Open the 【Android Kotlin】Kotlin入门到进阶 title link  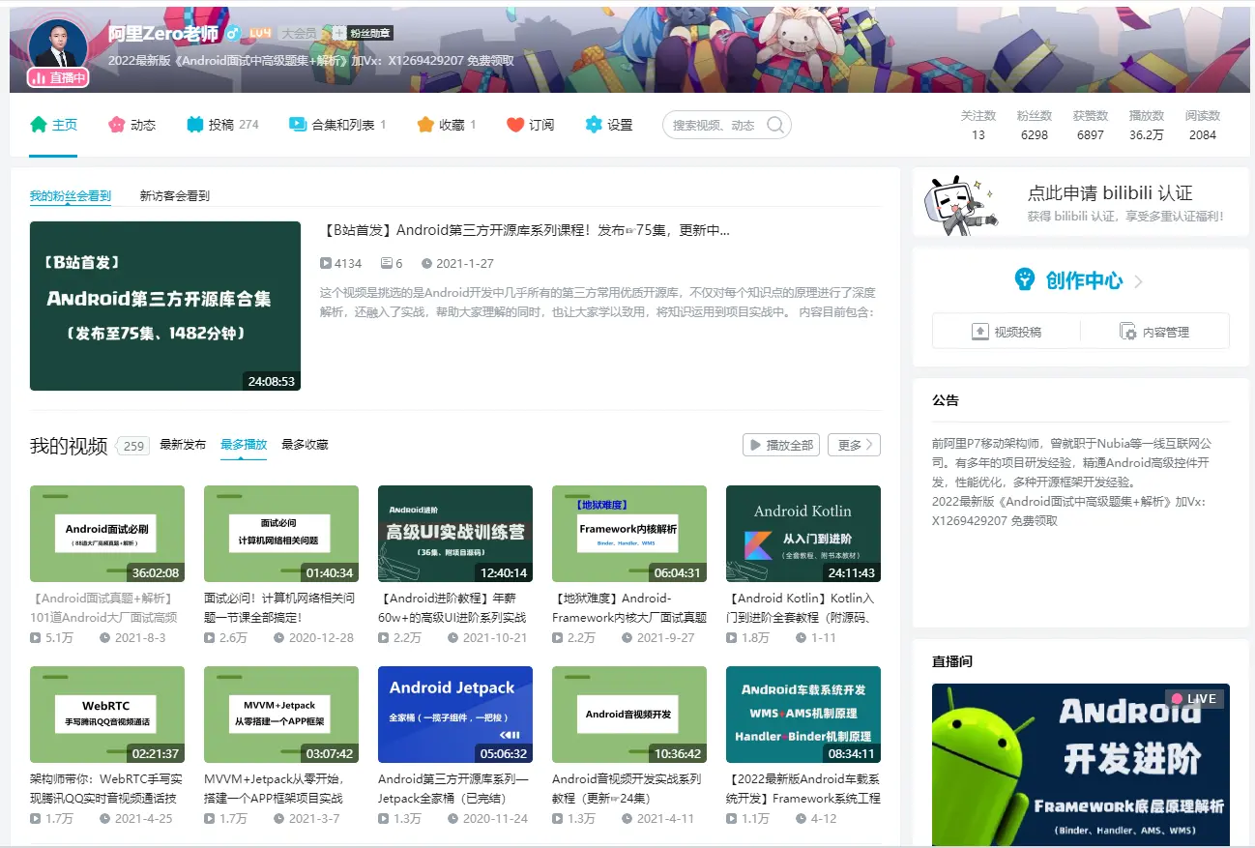(802, 608)
